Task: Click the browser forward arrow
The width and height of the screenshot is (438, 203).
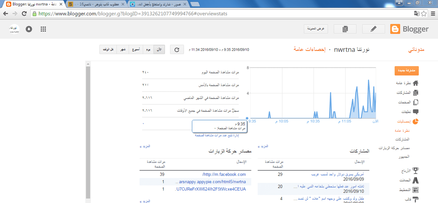Action: point(15,13)
